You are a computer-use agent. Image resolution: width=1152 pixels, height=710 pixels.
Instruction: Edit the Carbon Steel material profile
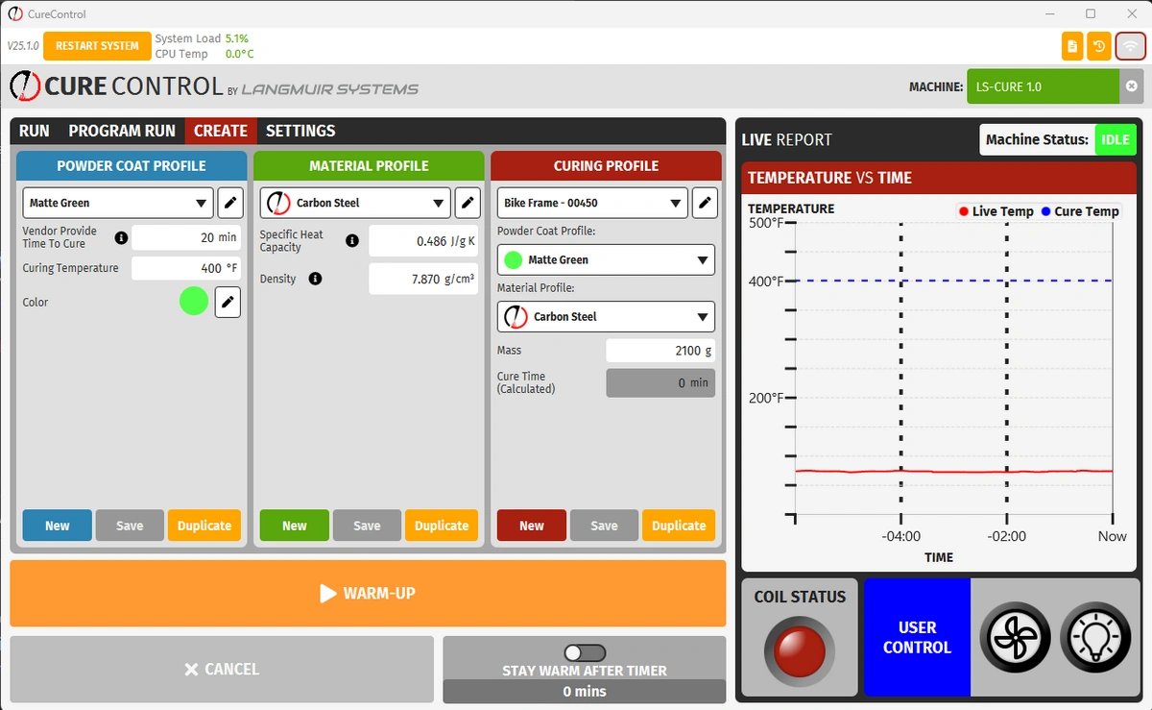[467, 203]
